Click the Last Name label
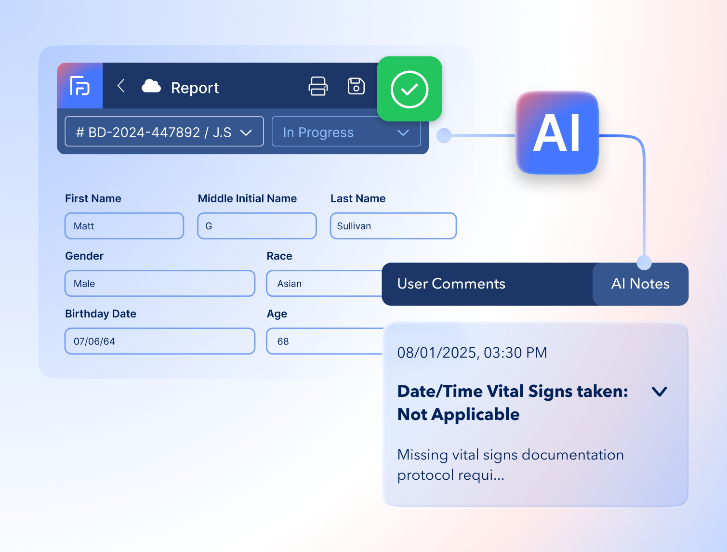 click(x=358, y=198)
